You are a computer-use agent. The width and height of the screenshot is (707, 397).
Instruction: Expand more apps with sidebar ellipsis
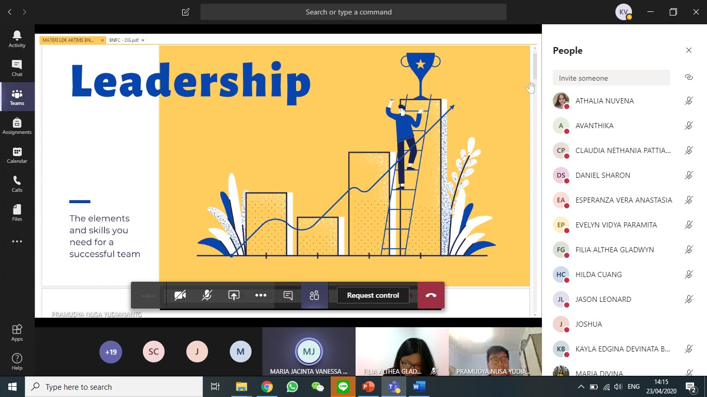[17, 241]
